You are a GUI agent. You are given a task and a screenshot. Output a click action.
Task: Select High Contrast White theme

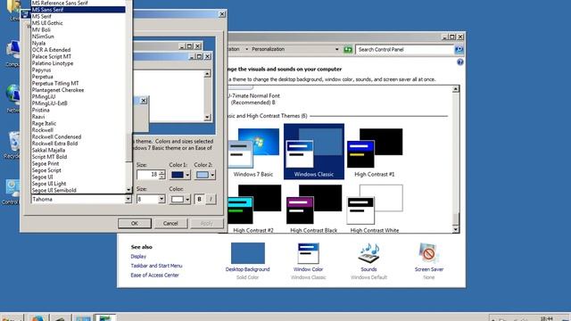point(375,209)
